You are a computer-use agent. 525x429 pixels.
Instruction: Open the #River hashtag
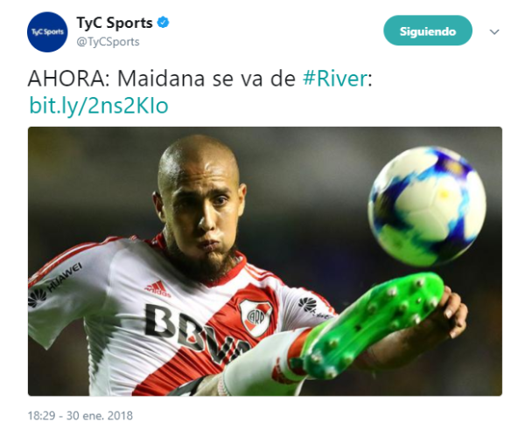click(335, 79)
